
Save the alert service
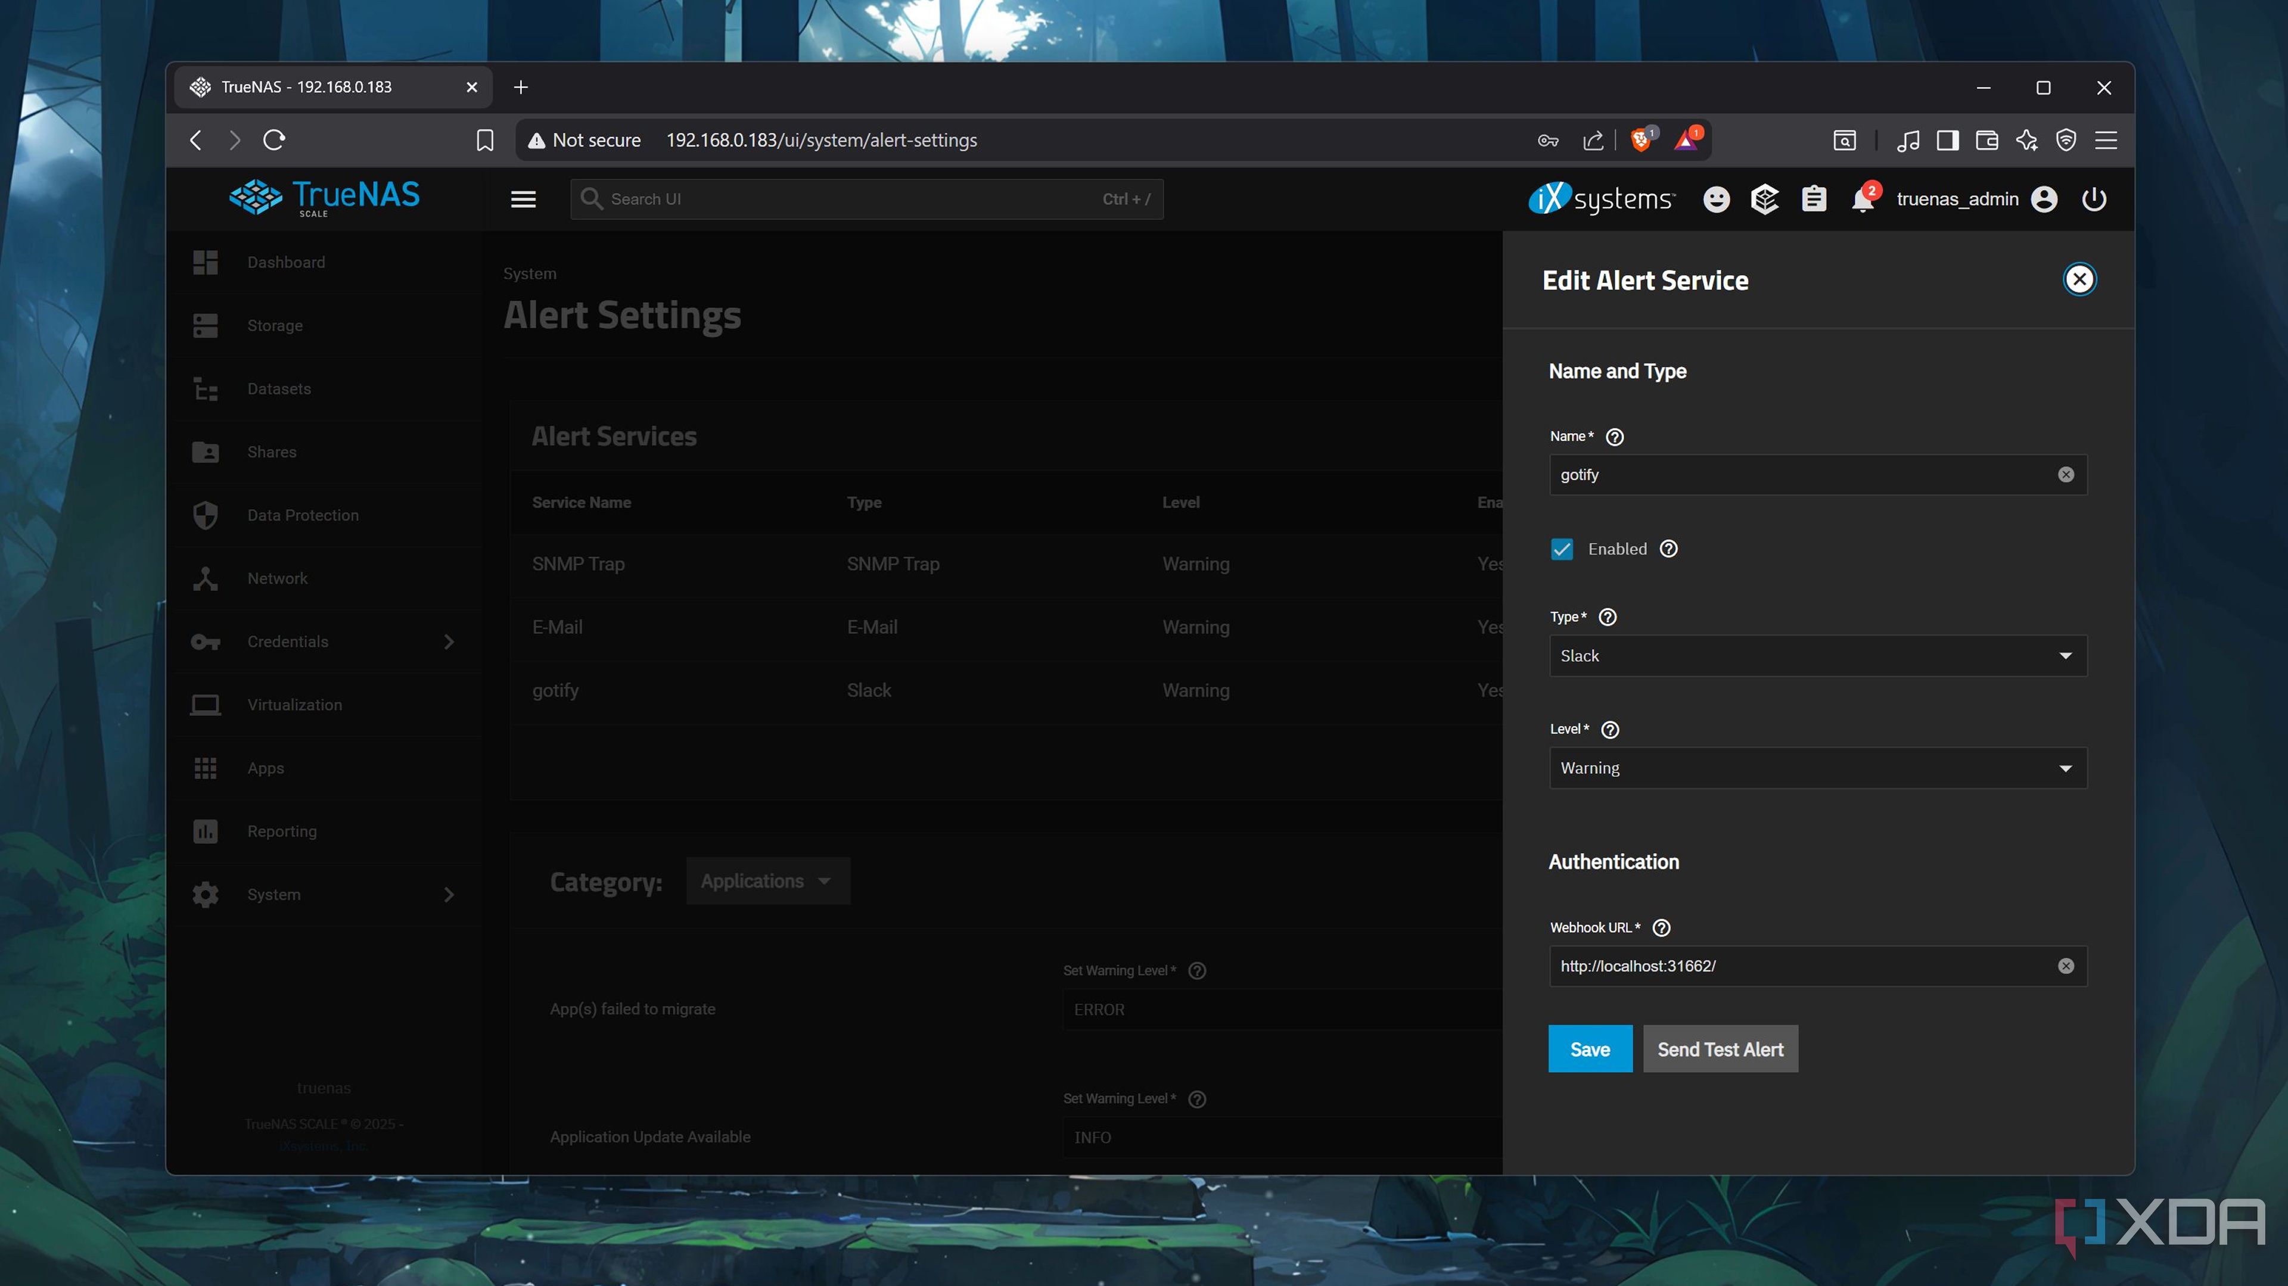pyautogui.click(x=1589, y=1049)
